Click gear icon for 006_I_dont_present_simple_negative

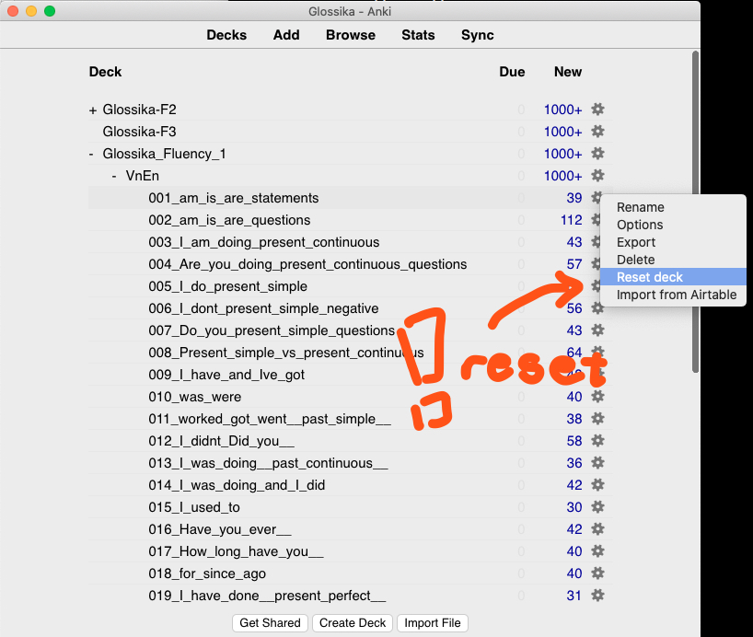[597, 308]
